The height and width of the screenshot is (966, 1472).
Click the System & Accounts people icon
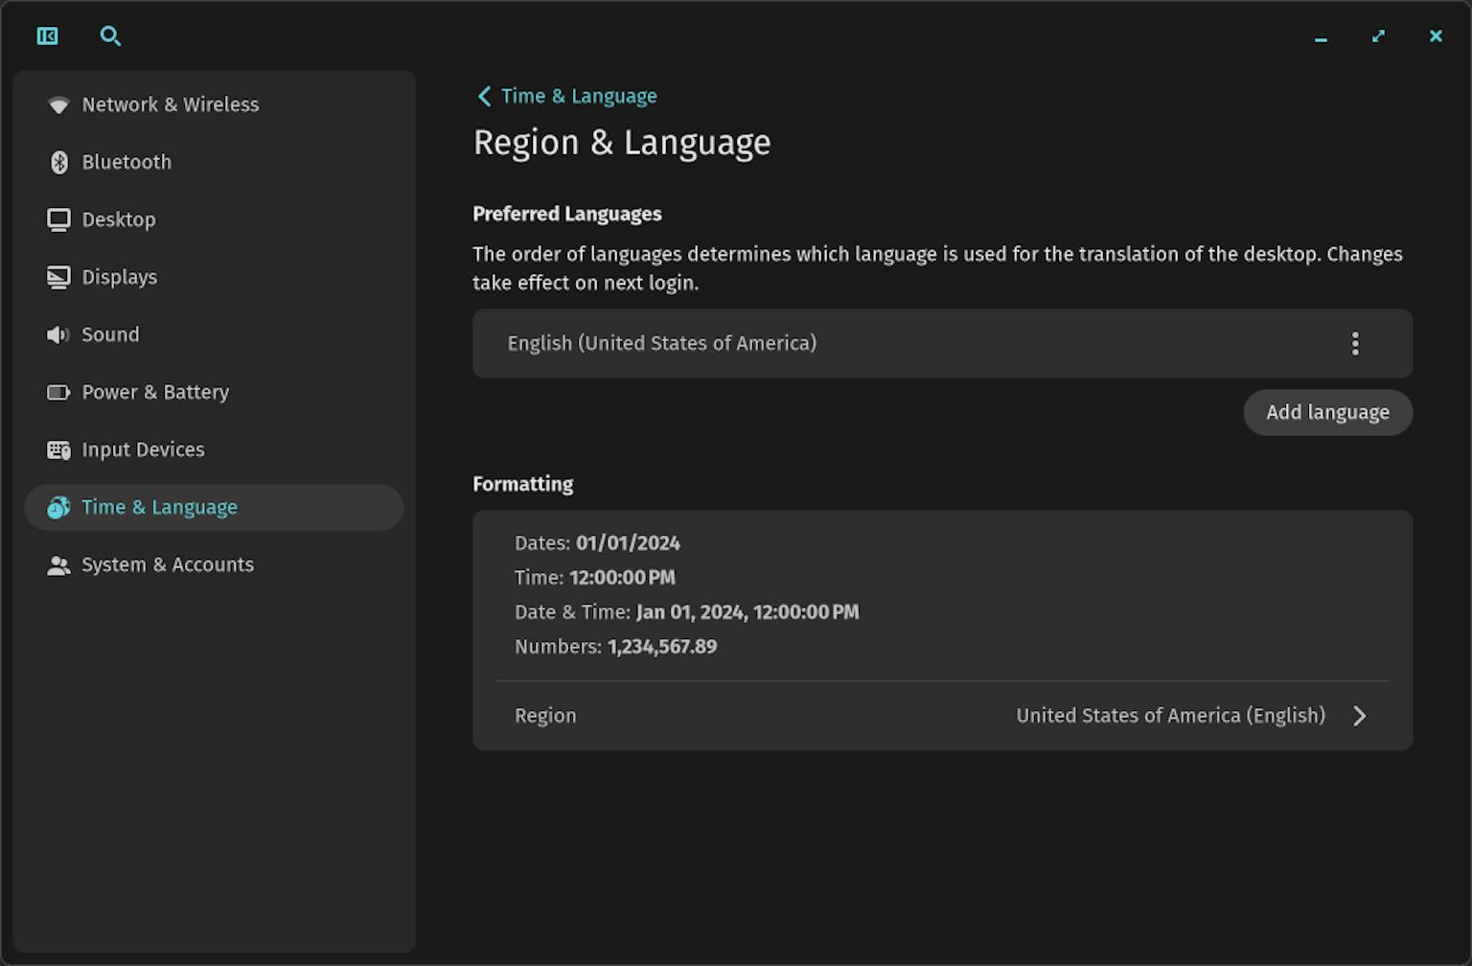[58, 565]
